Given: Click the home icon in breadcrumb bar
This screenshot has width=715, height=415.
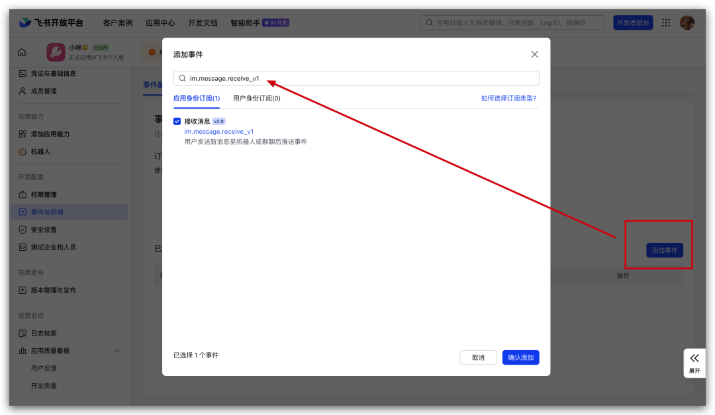Looking at the screenshot, I should pos(22,52).
